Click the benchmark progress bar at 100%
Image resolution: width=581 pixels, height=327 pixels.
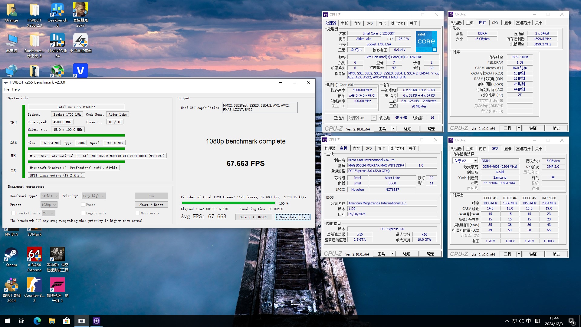pyautogui.click(x=228, y=203)
